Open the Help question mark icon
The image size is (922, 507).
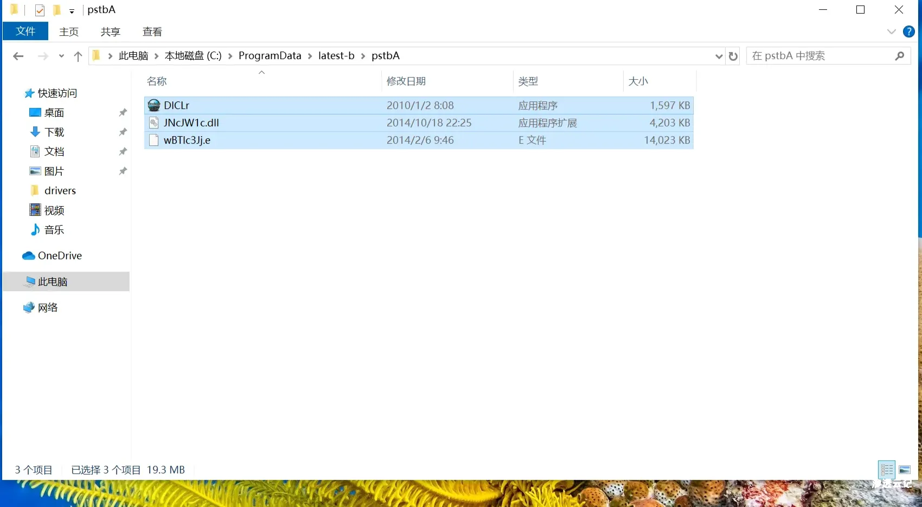coord(909,31)
